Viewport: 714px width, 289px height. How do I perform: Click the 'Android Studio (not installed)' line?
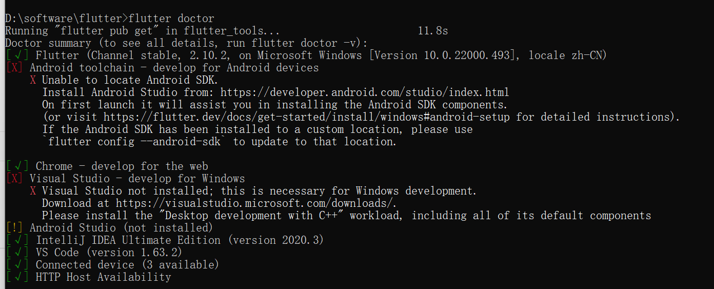point(109,228)
